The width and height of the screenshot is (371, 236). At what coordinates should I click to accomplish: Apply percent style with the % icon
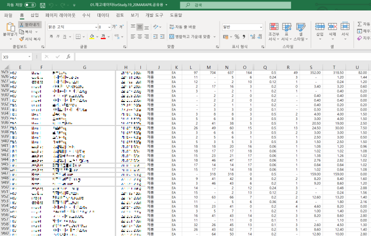(x=237, y=36)
